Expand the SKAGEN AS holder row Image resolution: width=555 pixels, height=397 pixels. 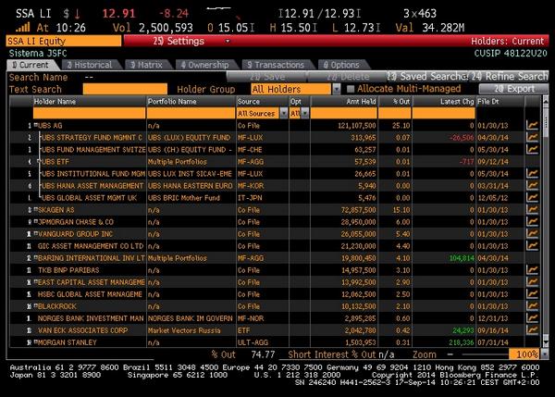[x=36, y=209]
